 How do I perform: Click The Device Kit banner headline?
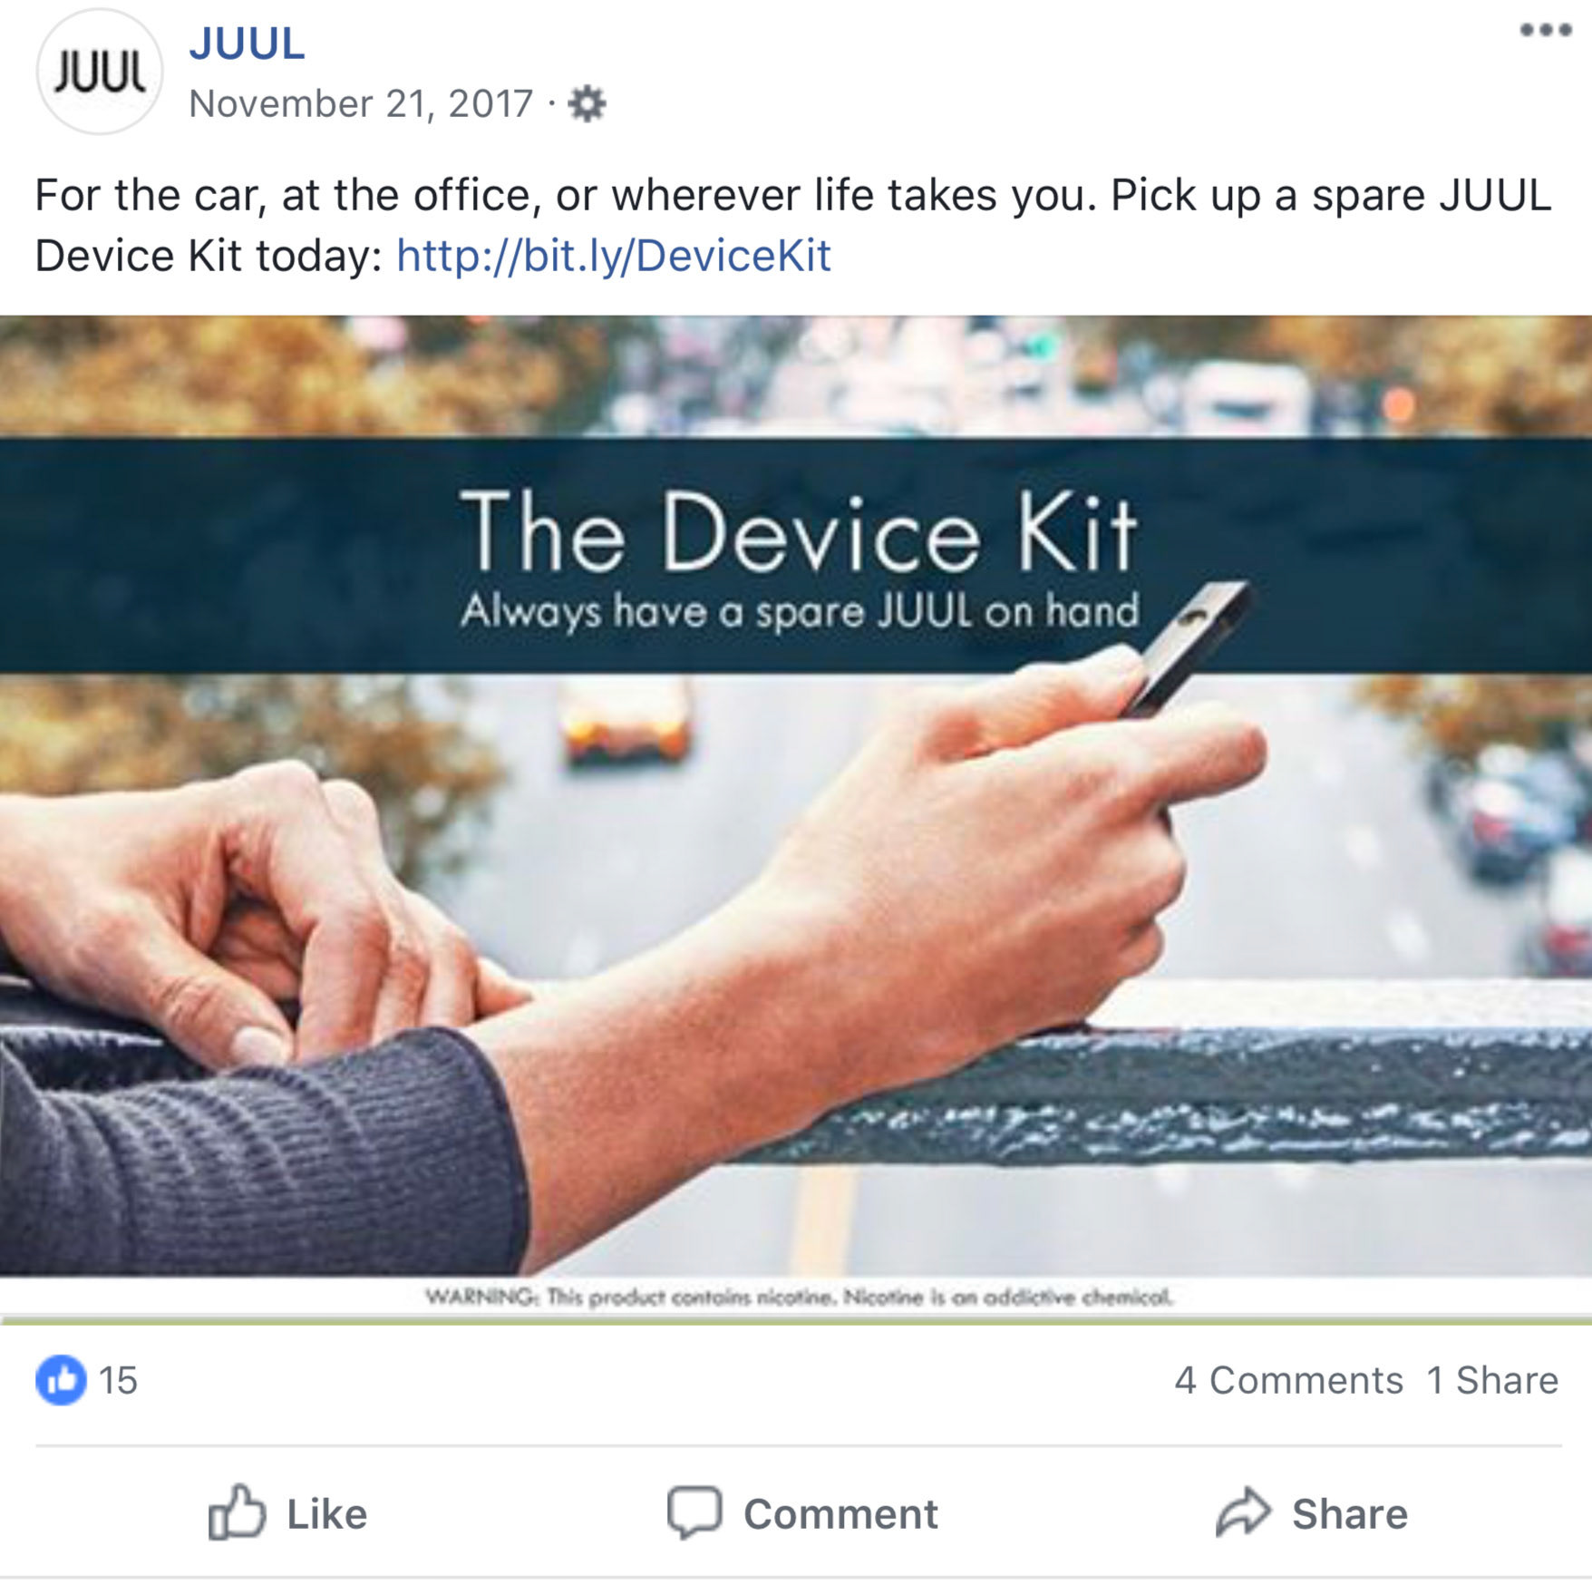pos(799,531)
